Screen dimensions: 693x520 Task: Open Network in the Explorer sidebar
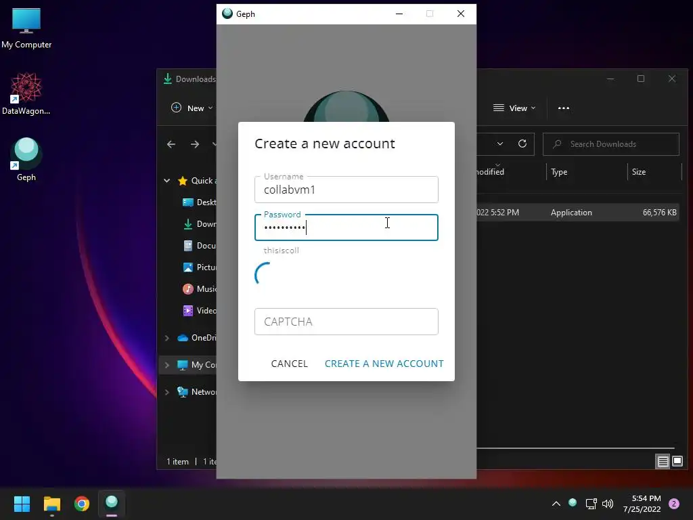(197, 392)
